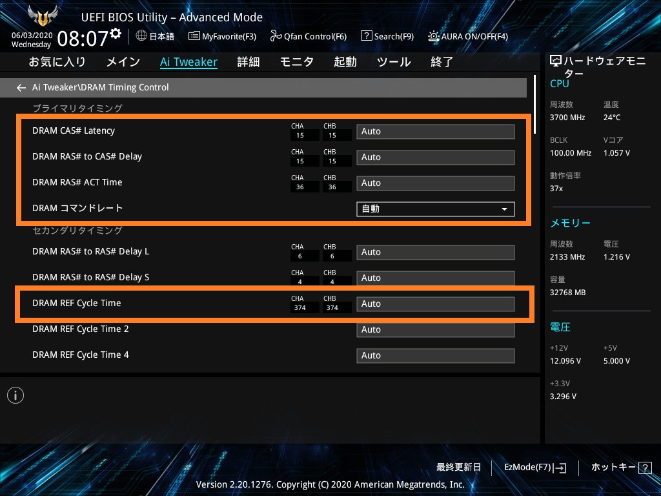Click the info circle icon
The height and width of the screenshot is (496, 661).
[15, 395]
